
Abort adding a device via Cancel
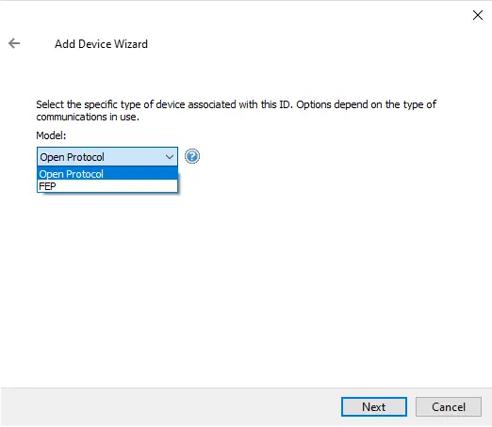(x=449, y=407)
